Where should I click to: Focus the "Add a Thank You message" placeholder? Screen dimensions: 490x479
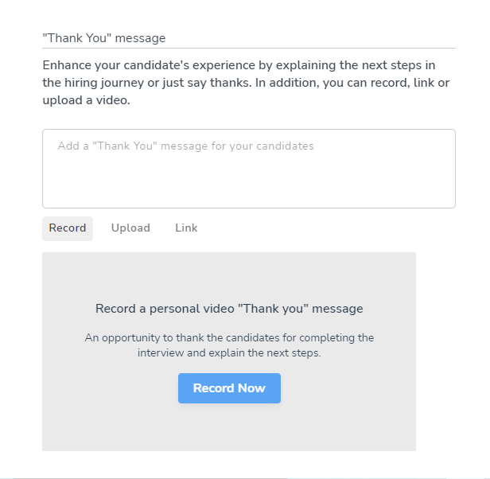185,146
